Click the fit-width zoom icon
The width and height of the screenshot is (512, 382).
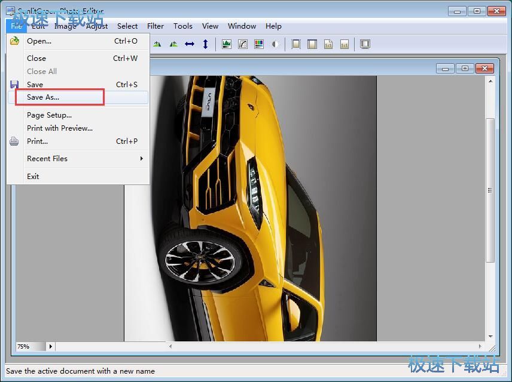click(312, 44)
